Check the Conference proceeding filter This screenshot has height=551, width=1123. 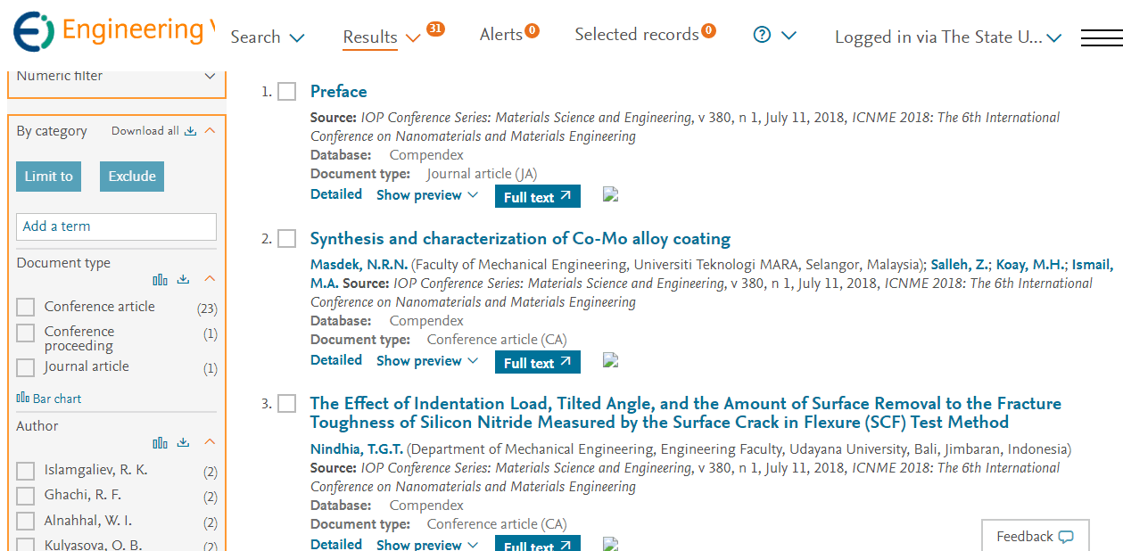click(x=26, y=333)
